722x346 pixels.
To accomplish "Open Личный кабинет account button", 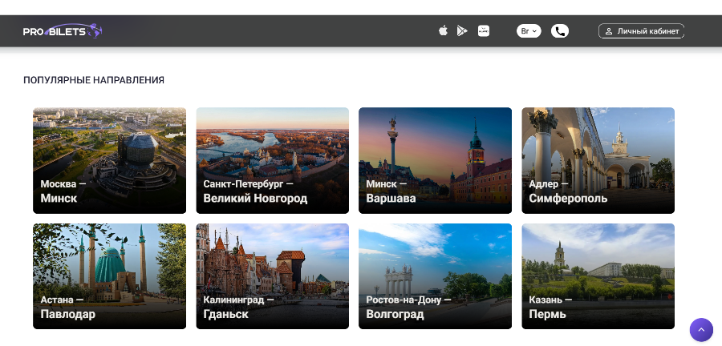I will (641, 31).
